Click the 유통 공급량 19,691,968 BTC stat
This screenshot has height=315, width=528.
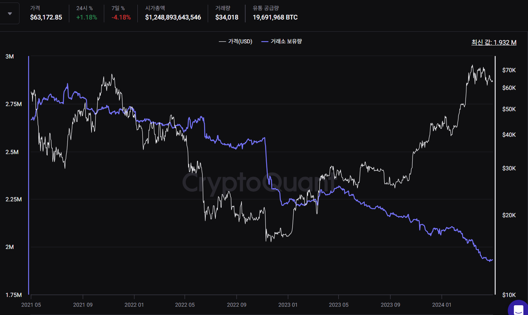(x=275, y=17)
